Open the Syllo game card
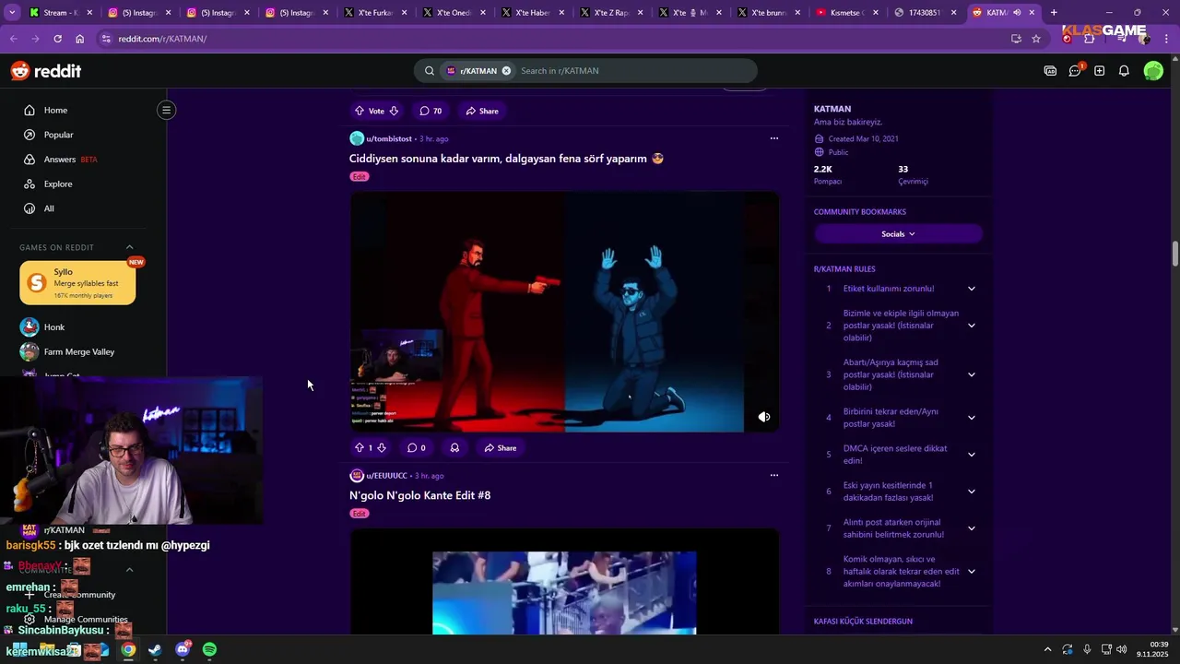The image size is (1180, 664). 77,282
